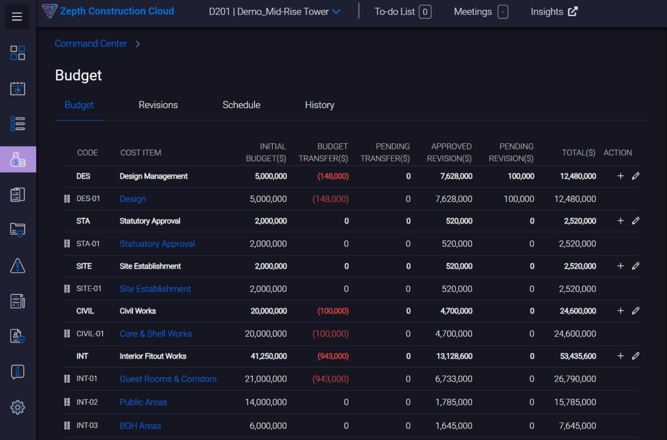The height and width of the screenshot is (440, 667).
Task: Open Meetings from the top bar
Action: (x=481, y=12)
